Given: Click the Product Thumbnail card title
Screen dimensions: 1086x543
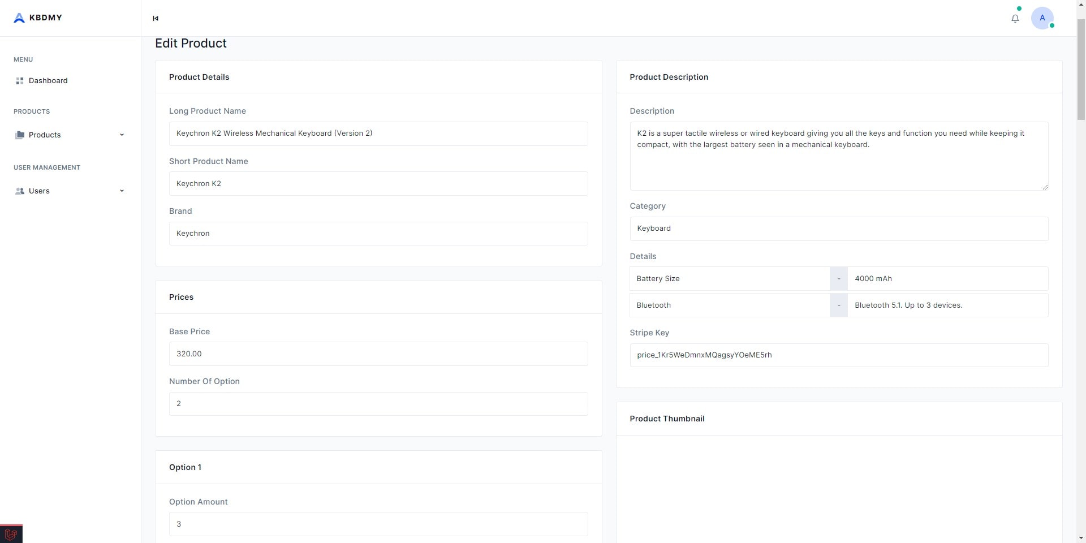Looking at the screenshot, I should (x=667, y=419).
